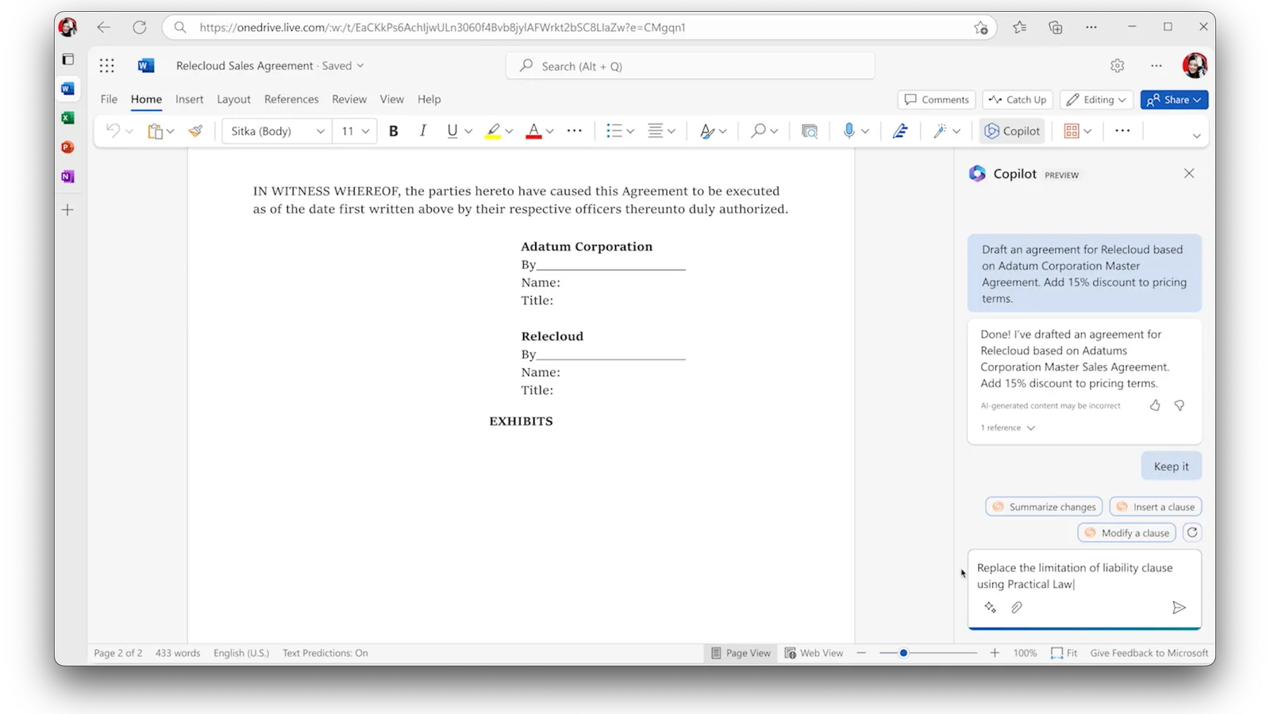The image size is (1270, 714).
Task: Open Excel from the left sidebar
Action: click(x=67, y=118)
